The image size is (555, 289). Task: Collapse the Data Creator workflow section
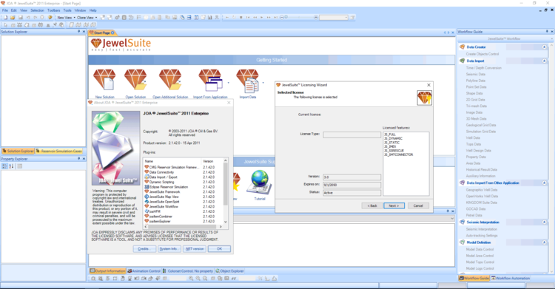pos(545,47)
